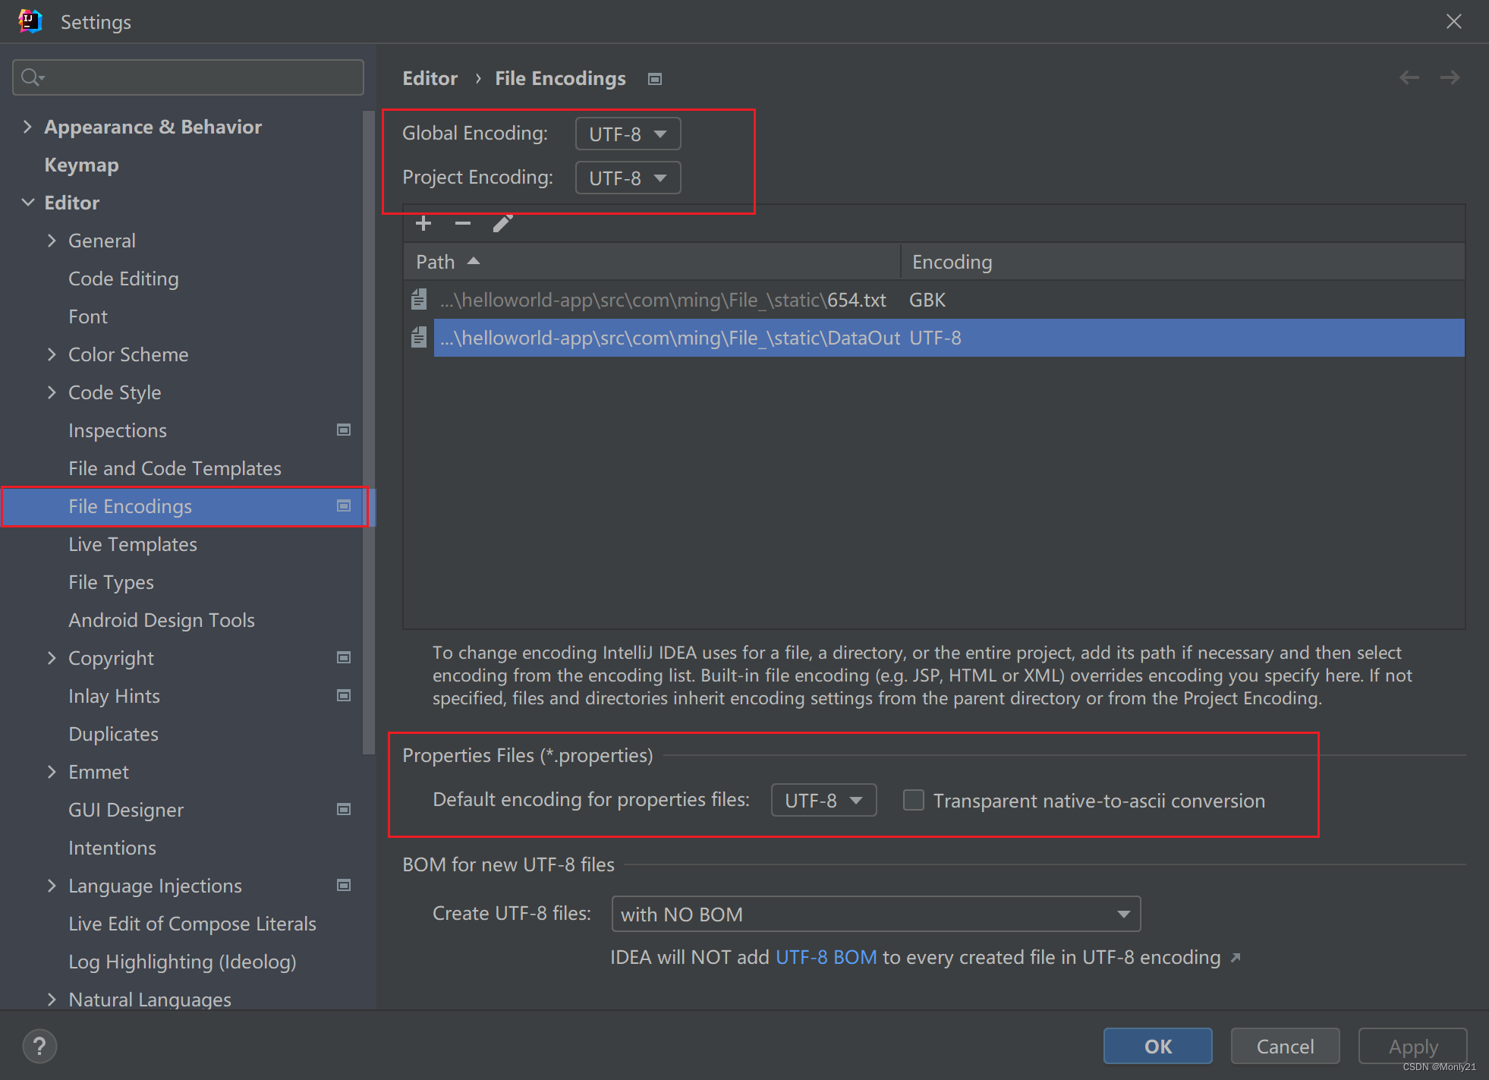Click the pencil edit icon above the table
The image size is (1489, 1080).
tap(502, 223)
